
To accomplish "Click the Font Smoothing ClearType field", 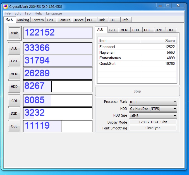I will [153, 128].
